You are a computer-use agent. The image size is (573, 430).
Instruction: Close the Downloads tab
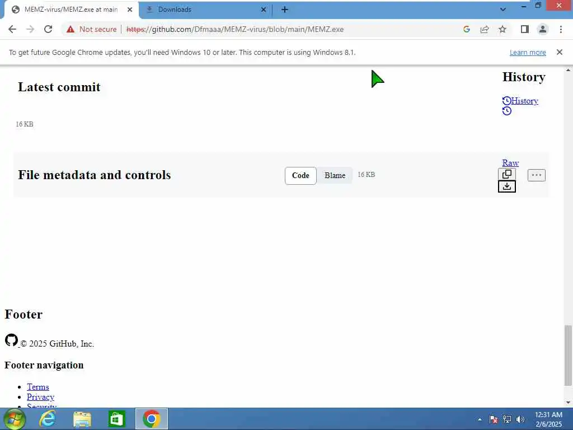264,10
